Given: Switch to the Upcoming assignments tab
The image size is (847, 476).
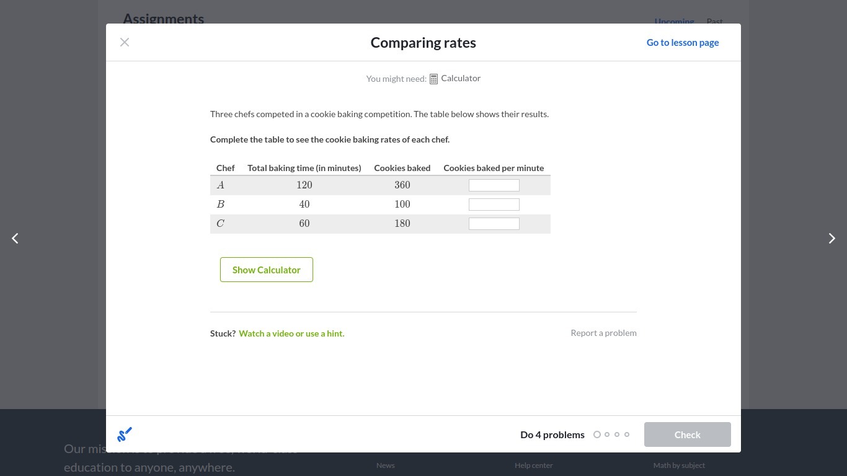Looking at the screenshot, I should point(674,20).
